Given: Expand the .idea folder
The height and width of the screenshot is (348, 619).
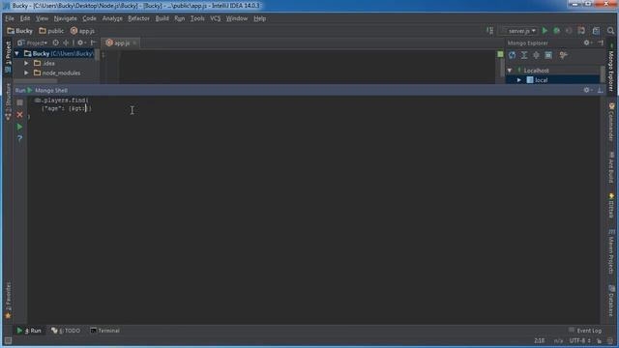Looking at the screenshot, I should 26,63.
